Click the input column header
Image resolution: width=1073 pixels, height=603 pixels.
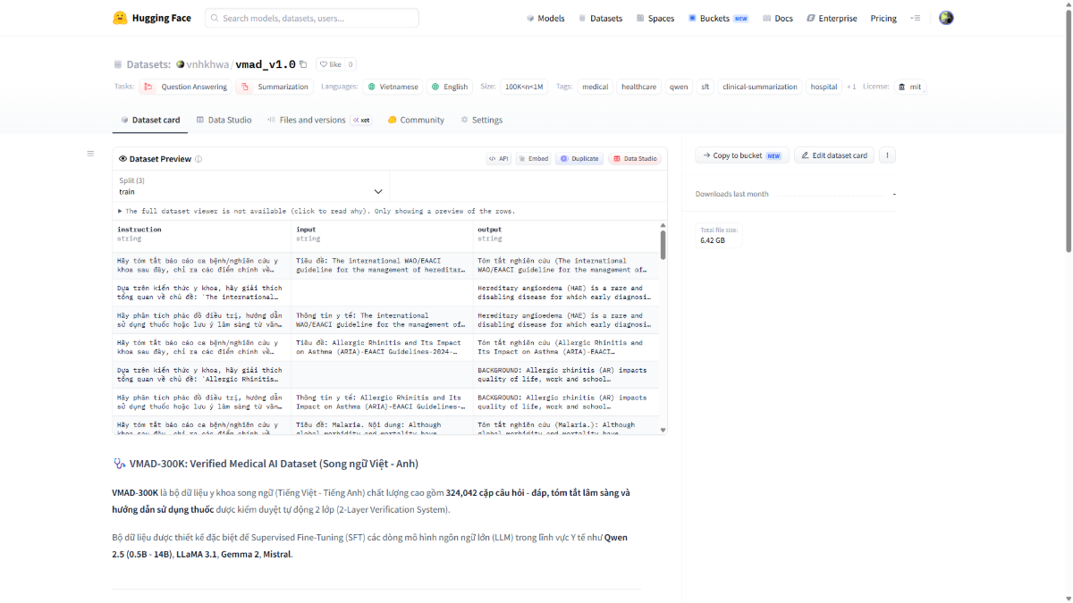click(x=383, y=234)
